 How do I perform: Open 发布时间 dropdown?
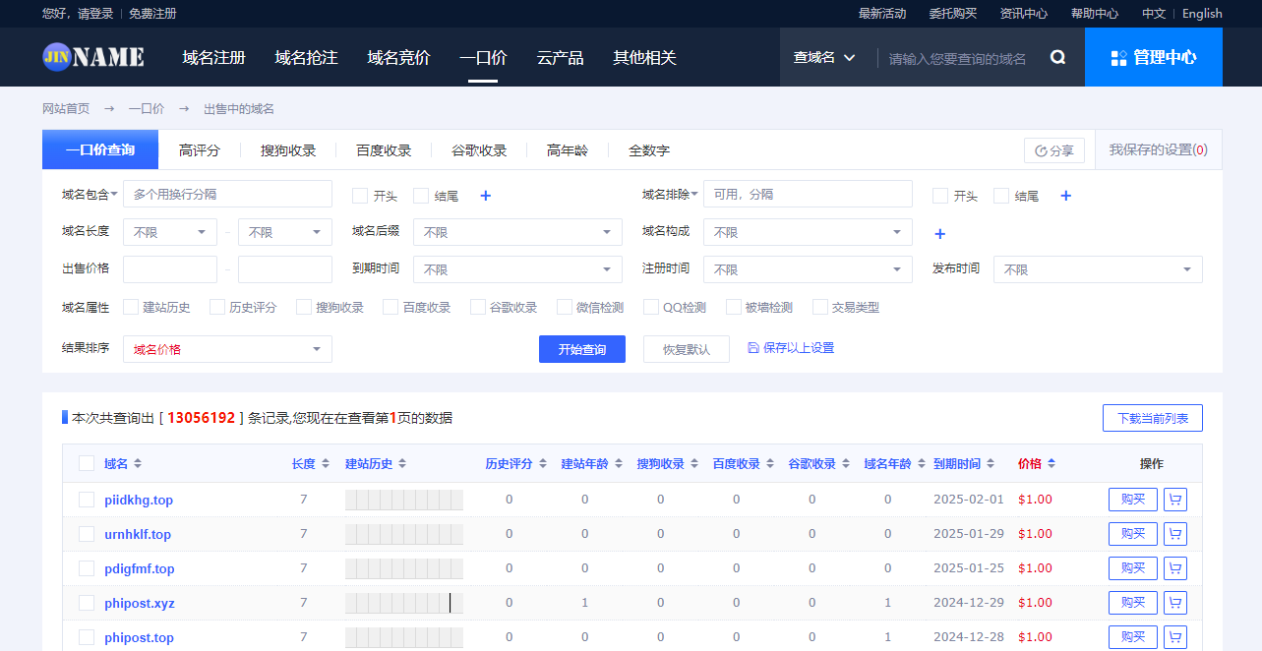1099,269
